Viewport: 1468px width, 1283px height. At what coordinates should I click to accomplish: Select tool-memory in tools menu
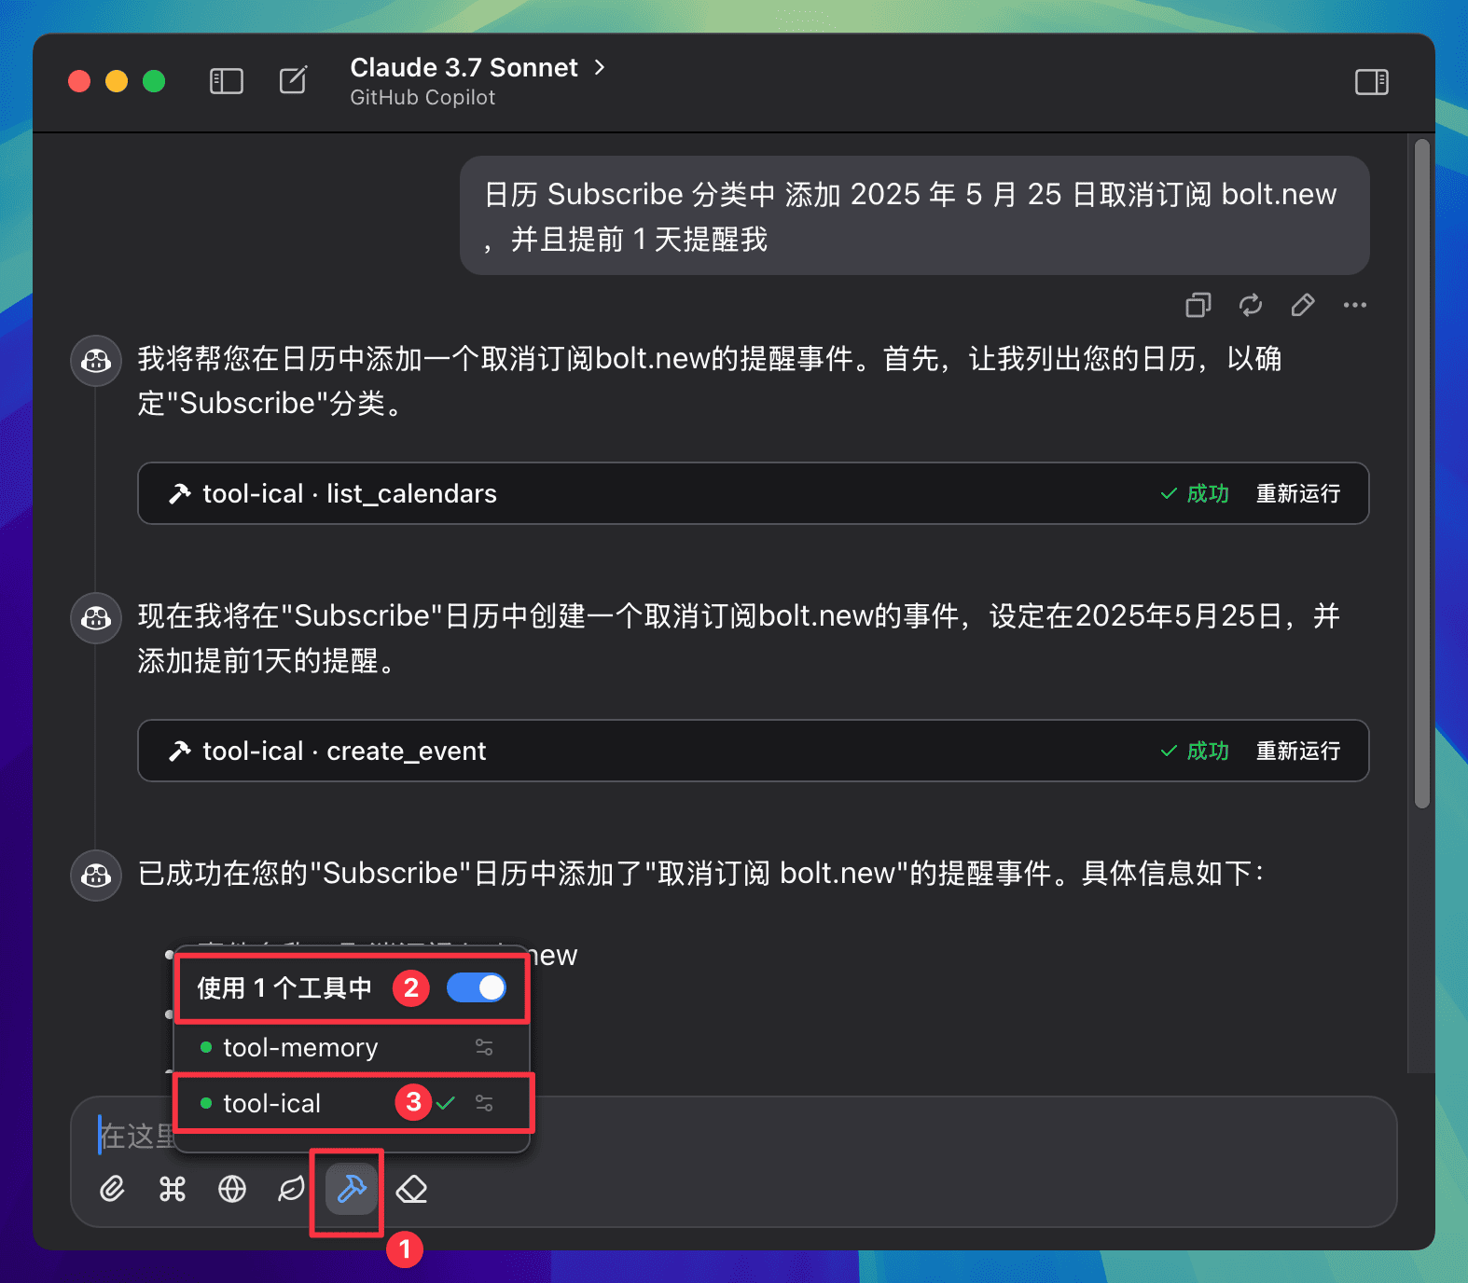pyautogui.click(x=352, y=1047)
